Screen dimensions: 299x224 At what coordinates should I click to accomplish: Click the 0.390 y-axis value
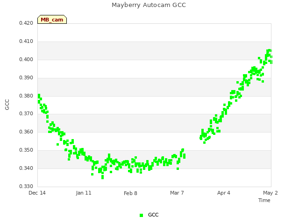pos(26,78)
